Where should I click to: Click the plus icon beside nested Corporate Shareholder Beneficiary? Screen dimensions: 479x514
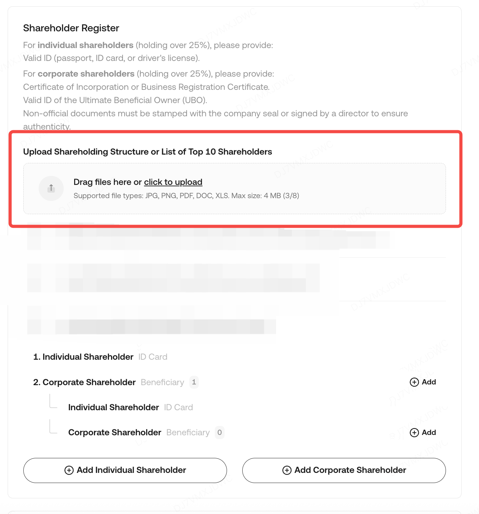414,433
